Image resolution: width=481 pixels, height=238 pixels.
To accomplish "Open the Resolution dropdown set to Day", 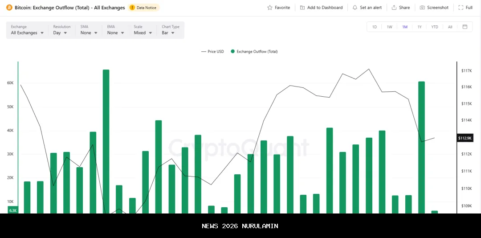I will click(x=60, y=33).
